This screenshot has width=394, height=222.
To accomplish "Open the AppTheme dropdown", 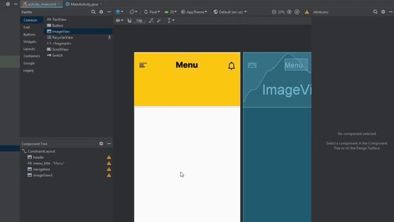I will pos(194,12).
